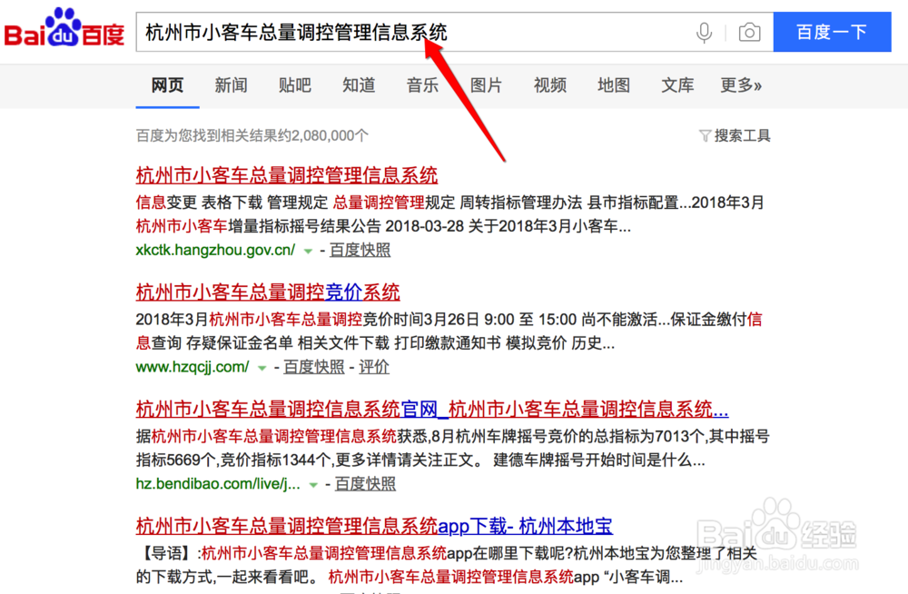Click the 百度一下 search button
Image resolution: width=908 pixels, height=594 pixels.
click(832, 32)
